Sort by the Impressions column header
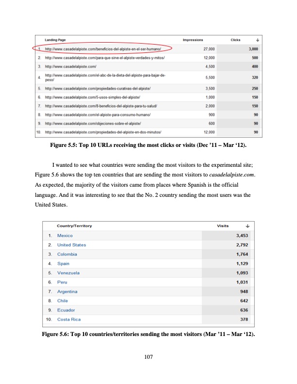Image resolution: width=297 pixels, height=384 pixels. [x=193, y=40]
